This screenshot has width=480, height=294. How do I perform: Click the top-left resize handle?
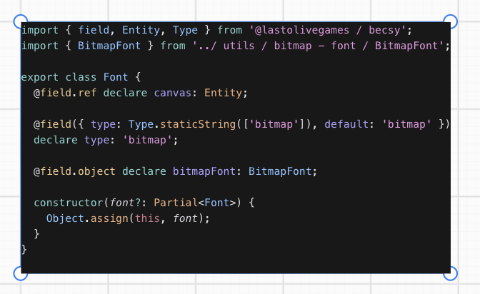[21, 21]
